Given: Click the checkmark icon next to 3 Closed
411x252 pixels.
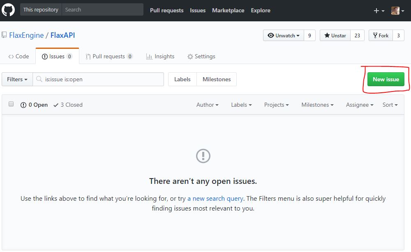Looking at the screenshot, I should click(x=56, y=105).
